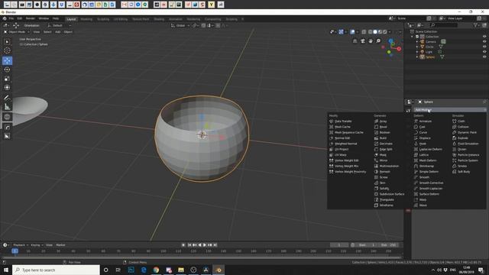Select the Measure tool
Viewport: 489px width, 275px height.
coord(7,107)
